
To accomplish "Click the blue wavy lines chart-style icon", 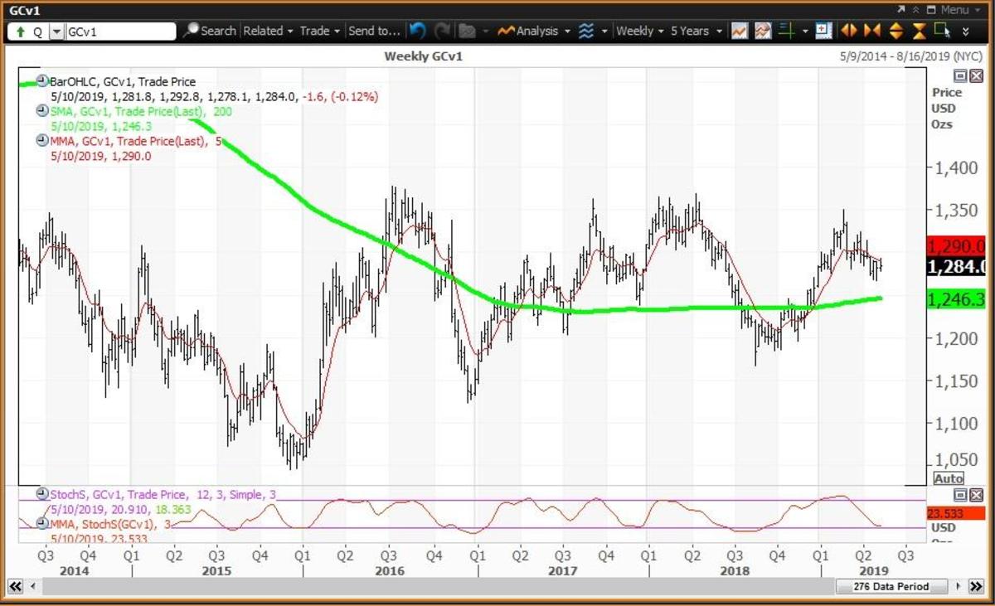I will 585,31.
